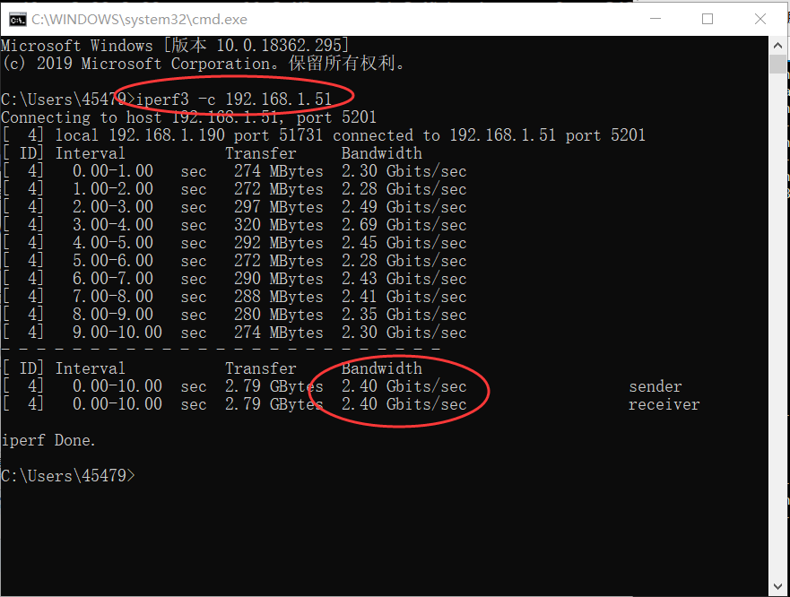The height and width of the screenshot is (597, 790).
Task: Click the title text C:\WINDOWS\system32\cmd.exe
Action: [139, 20]
